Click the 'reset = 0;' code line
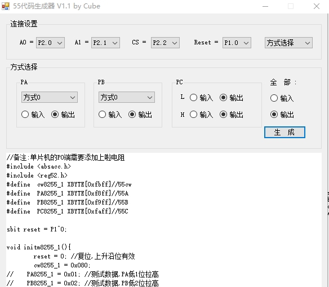The height and width of the screenshot is (287, 329). 84,256
